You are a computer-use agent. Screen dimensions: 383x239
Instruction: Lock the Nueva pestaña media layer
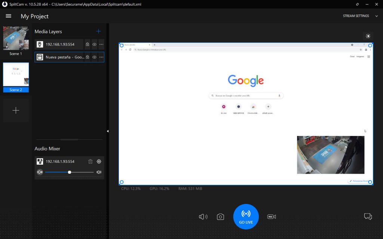88,57
